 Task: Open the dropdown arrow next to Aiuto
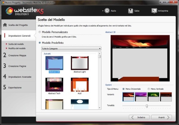click(103, 11)
